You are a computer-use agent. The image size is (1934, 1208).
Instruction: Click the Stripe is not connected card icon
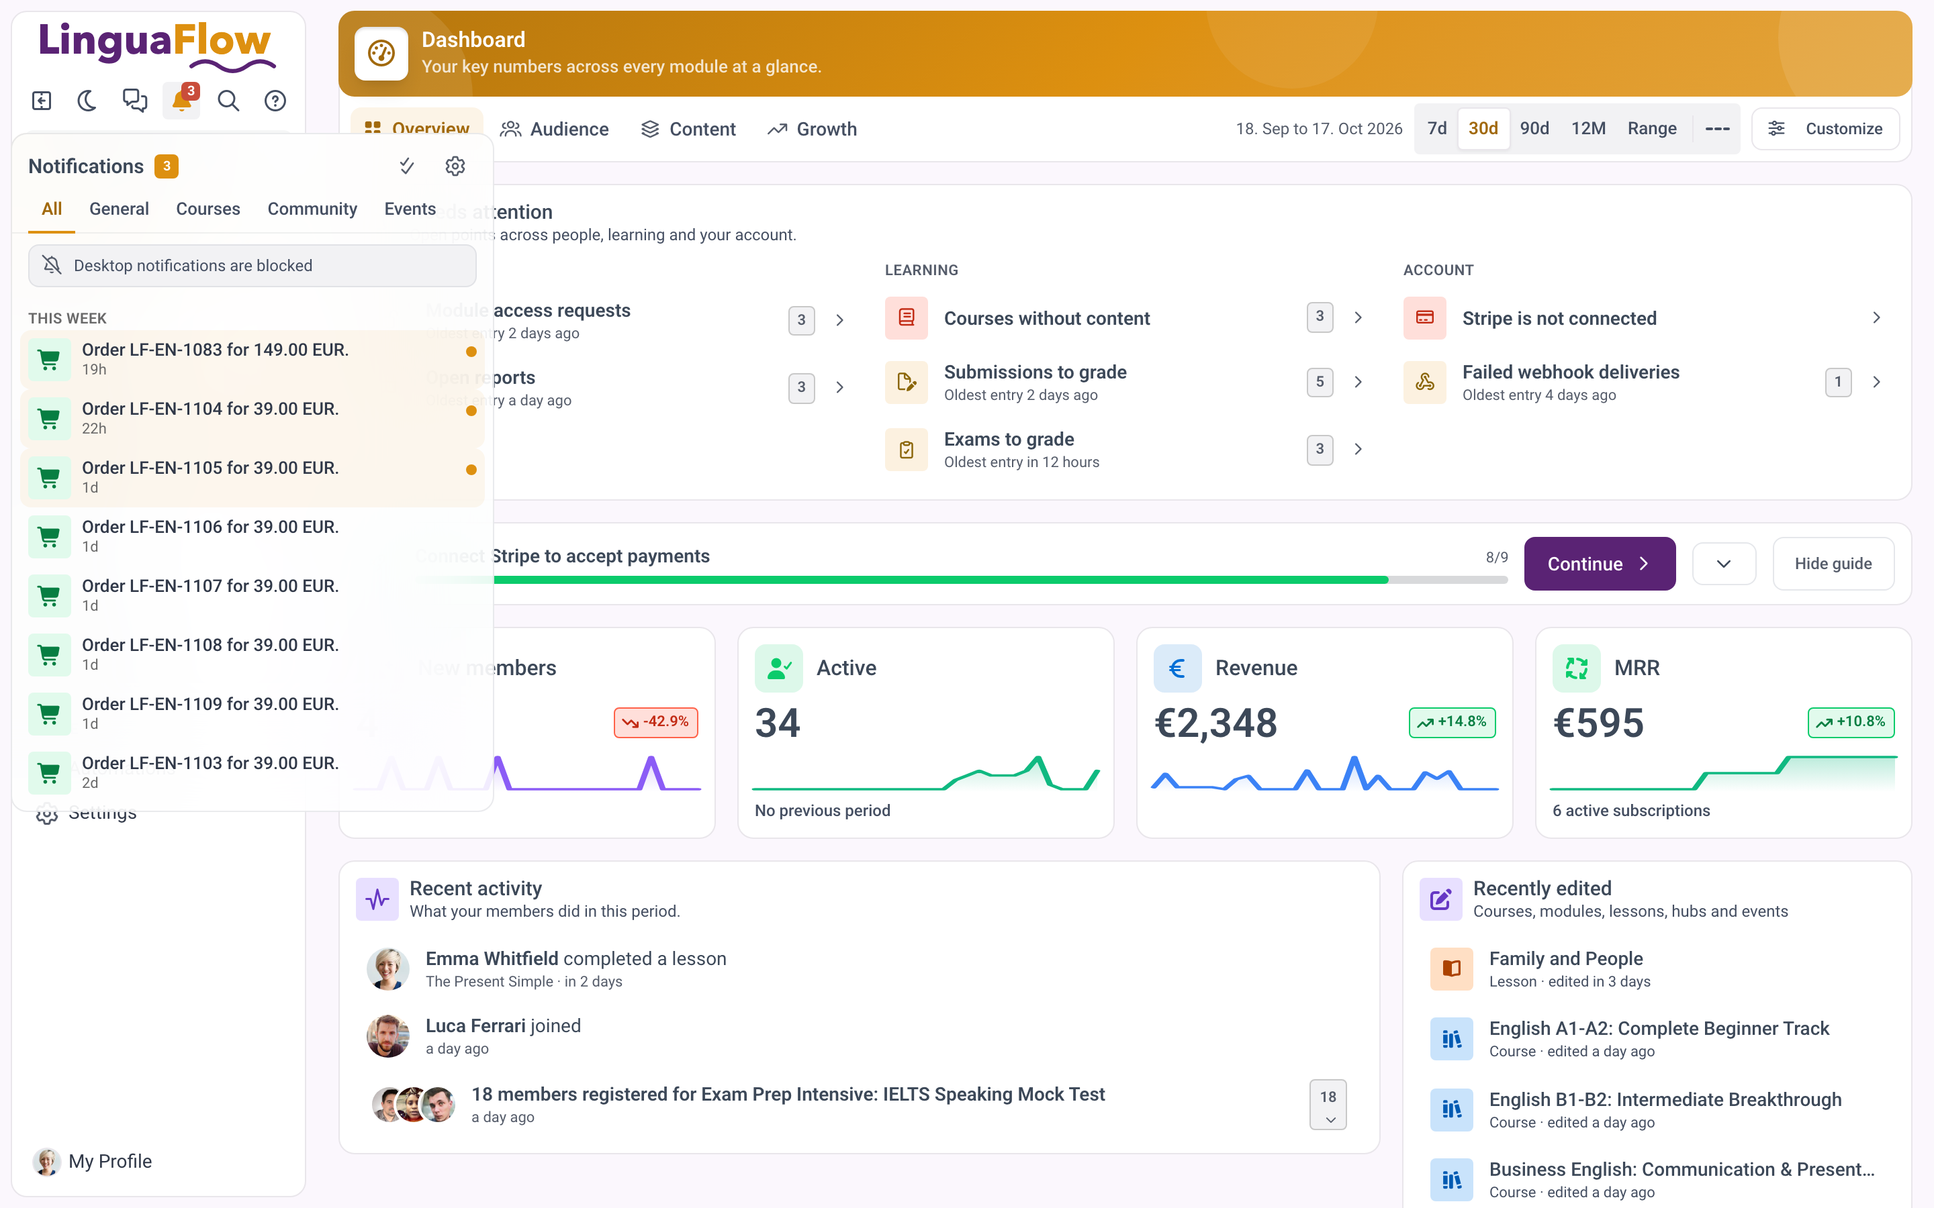[1424, 318]
